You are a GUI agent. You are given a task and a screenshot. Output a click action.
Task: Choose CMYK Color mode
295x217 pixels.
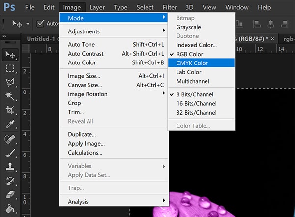[201, 63]
